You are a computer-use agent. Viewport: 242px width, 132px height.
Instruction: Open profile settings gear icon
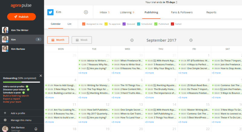point(86,12)
